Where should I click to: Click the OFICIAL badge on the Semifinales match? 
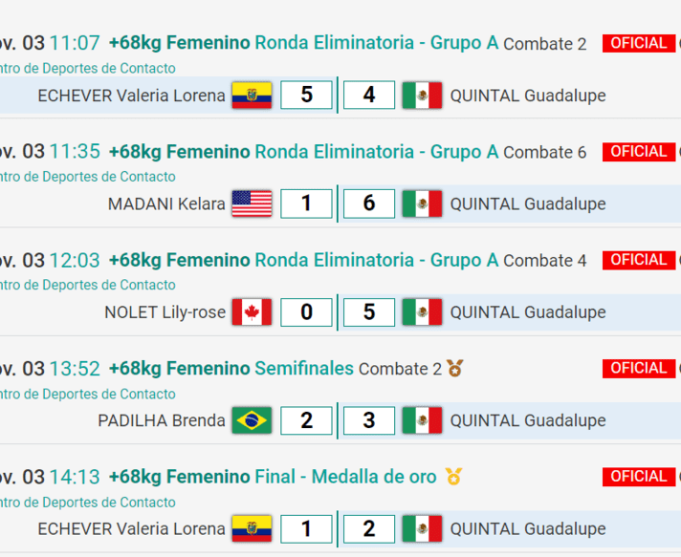coord(638,368)
